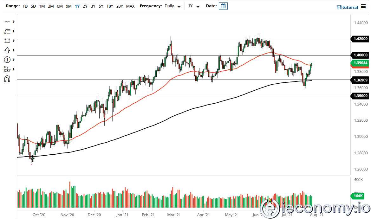371x219 pixels.
Task: Expand the trend line tool options chevron
Action: coord(13,22)
